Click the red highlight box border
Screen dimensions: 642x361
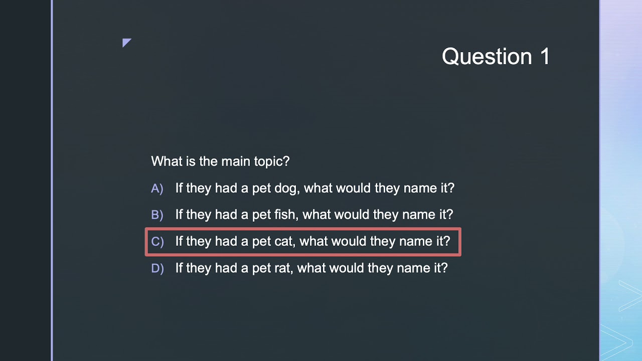(x=303, y=230)
